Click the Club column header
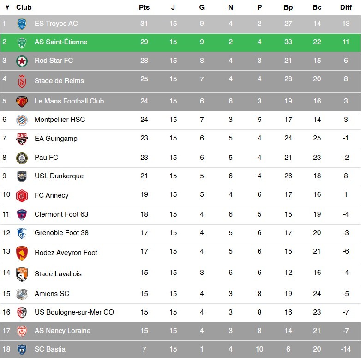 (x=24, y=7)
